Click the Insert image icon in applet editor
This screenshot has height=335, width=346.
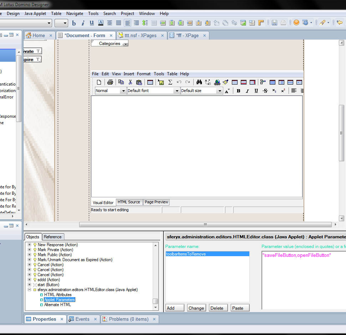[161, 82]
